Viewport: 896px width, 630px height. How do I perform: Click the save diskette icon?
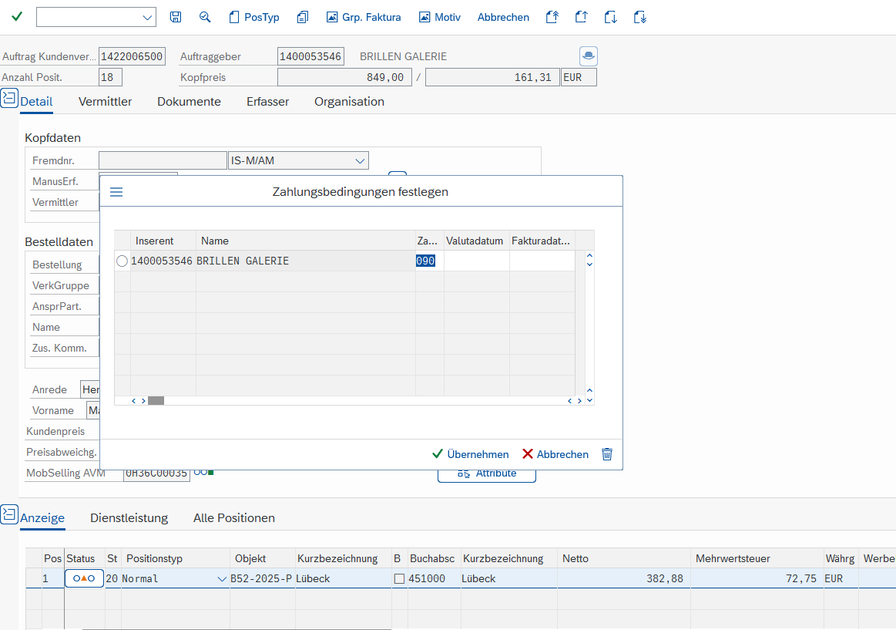(176, 17)
